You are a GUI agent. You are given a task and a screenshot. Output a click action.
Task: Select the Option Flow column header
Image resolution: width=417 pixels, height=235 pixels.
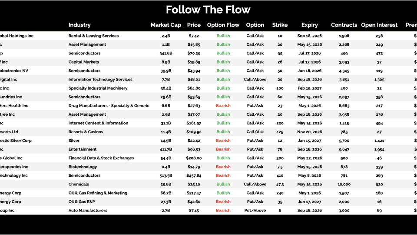click(x=223, y=25)
